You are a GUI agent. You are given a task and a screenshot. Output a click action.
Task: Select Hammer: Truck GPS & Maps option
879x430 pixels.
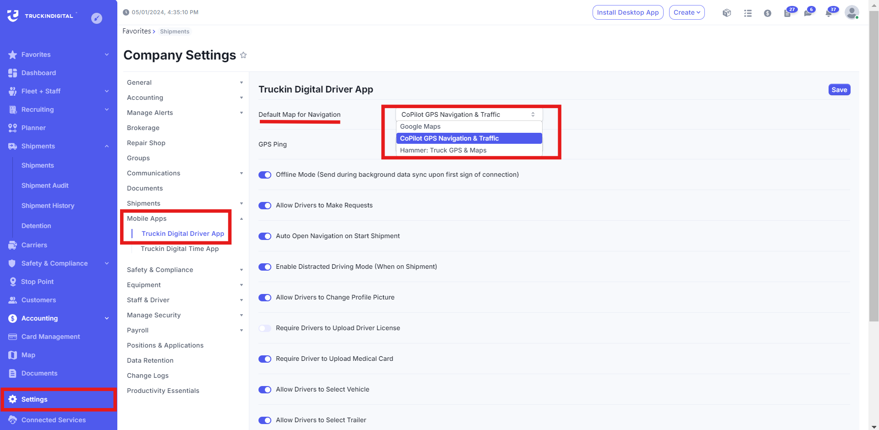click(469, 150)
